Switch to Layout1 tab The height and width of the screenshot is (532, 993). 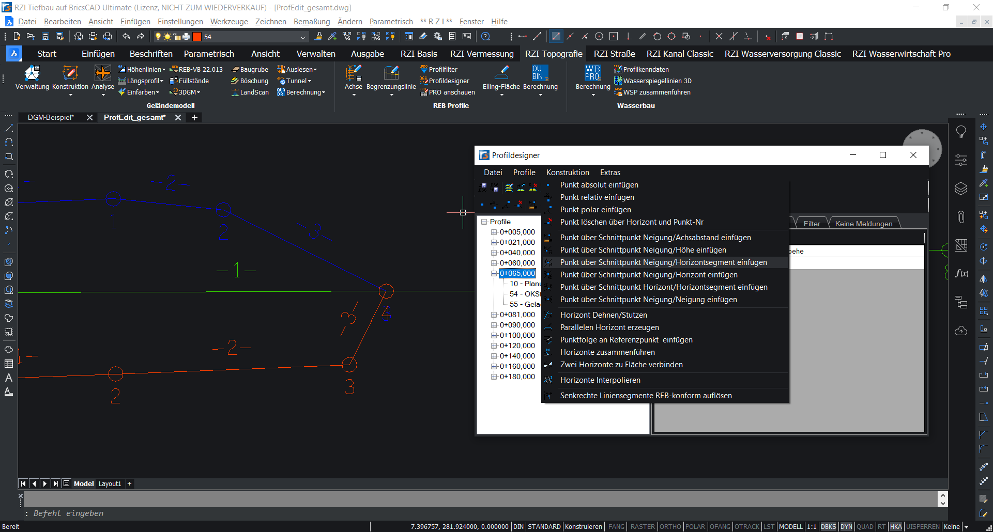pos(110,484)
